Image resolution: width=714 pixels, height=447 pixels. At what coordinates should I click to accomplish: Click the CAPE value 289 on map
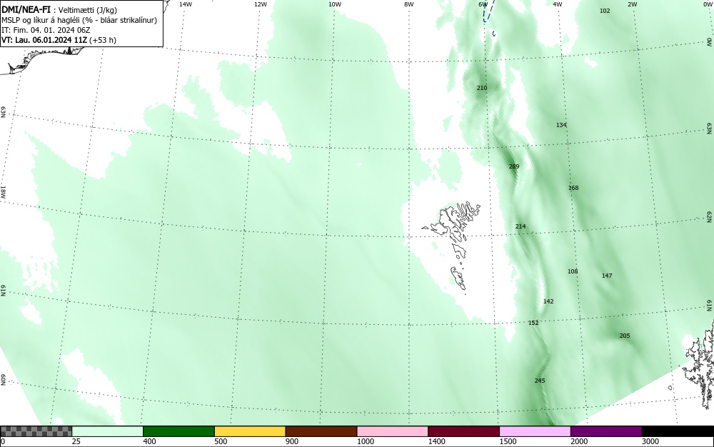(x=513, y=166)
